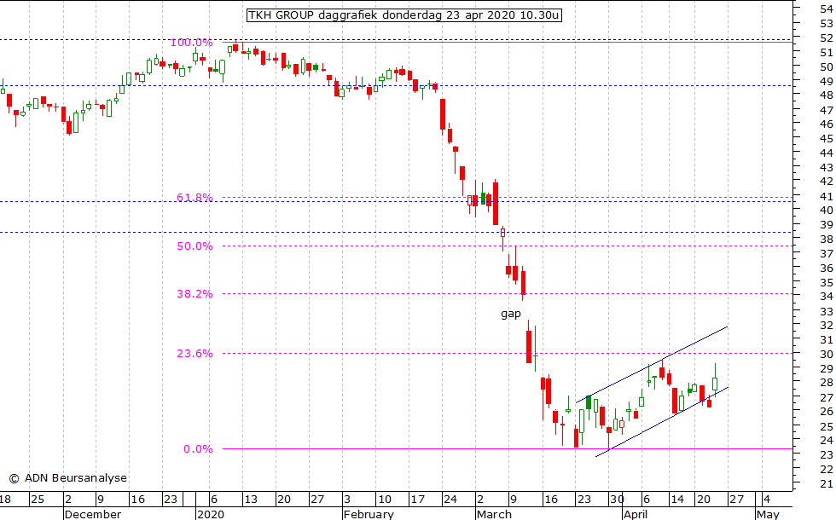The image size is (836, 520).
Task: Select price axis value '38'
Action: coord(827,240)
